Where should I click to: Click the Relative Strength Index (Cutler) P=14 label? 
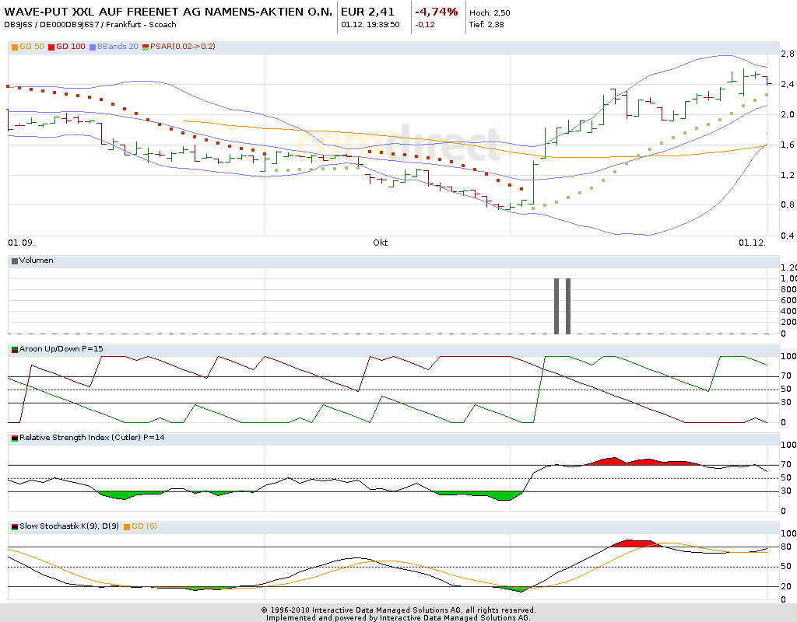pyautogui.click(x=92, y=438)
